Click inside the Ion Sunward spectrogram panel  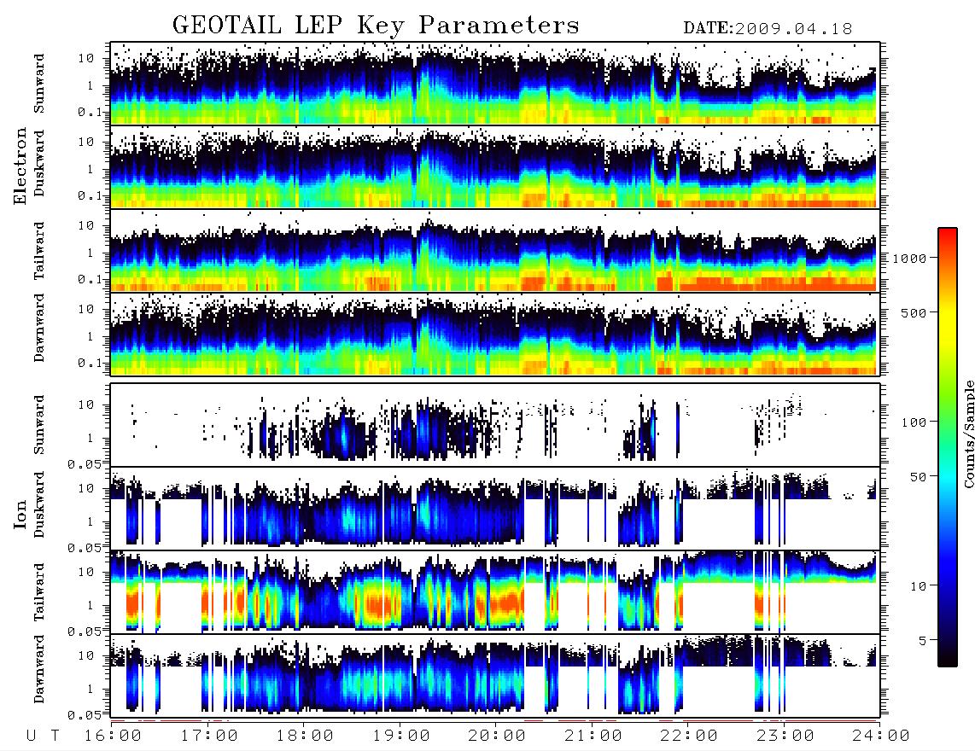tap(495, 425)
